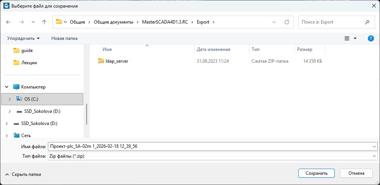Sort by Тип column header
380x185 pixels.
[255, 49]
